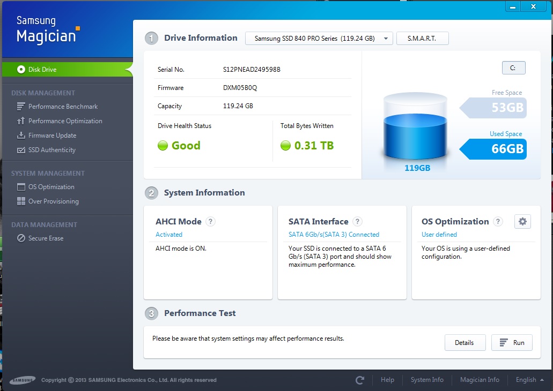Click the blue disk cylinder graphic

415,127
